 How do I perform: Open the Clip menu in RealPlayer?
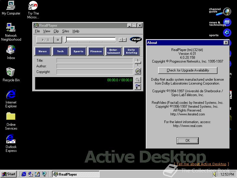[56, 31]
